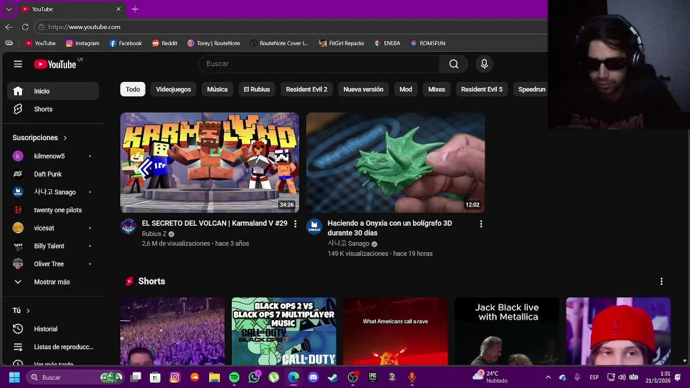
Task: Expand the Suscripciones section chevron
Action: point(65,138)
